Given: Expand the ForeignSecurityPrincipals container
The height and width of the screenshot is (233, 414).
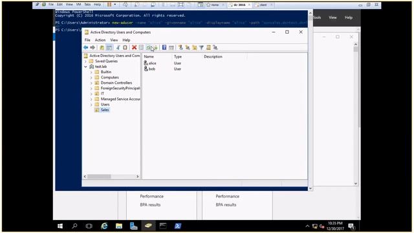Looking at the screenshot, I should point(91,89).
